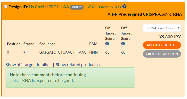
Task: Click the off-target score value 60
Action: (x=123, y=52)
